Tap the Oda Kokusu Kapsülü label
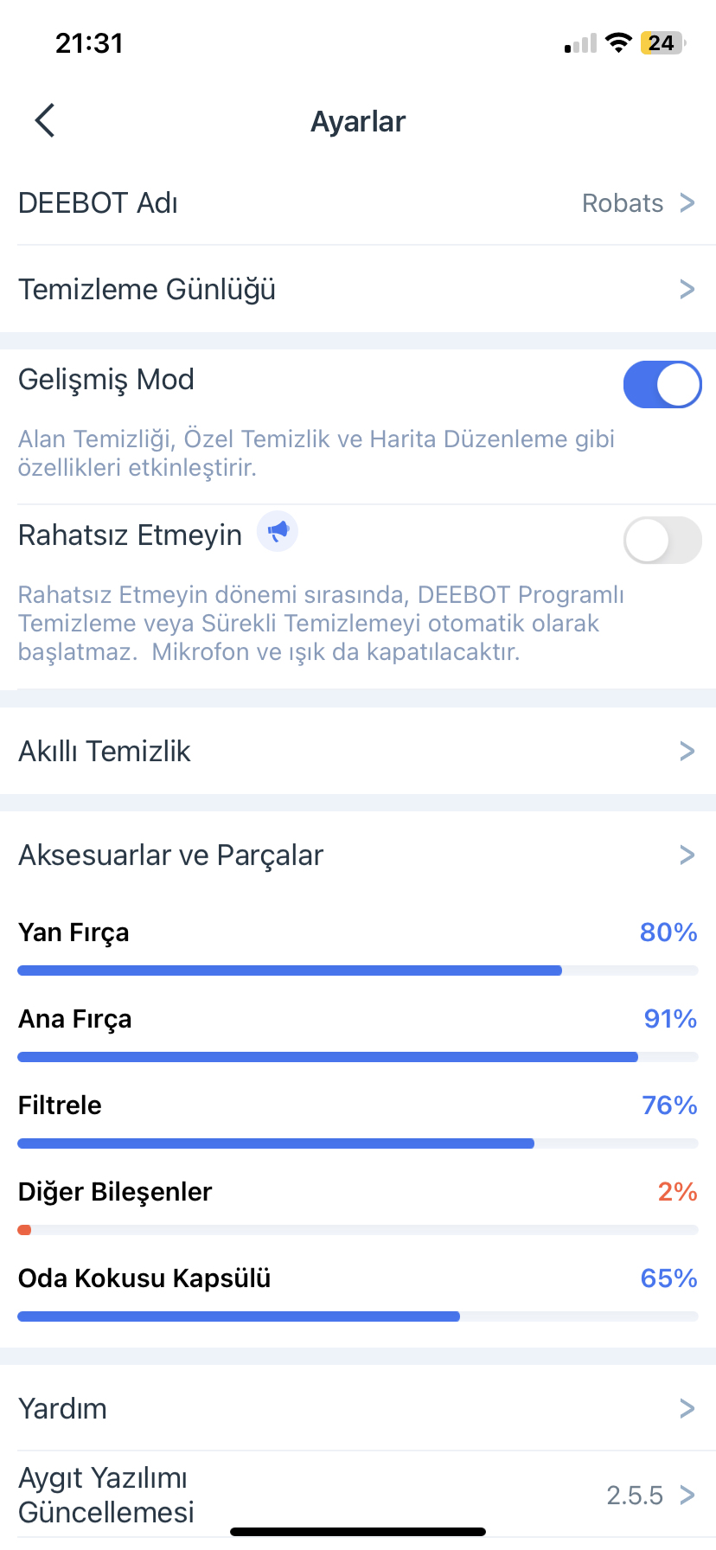The width and height of the screenshot is (716, 1550). (144, 1278)
